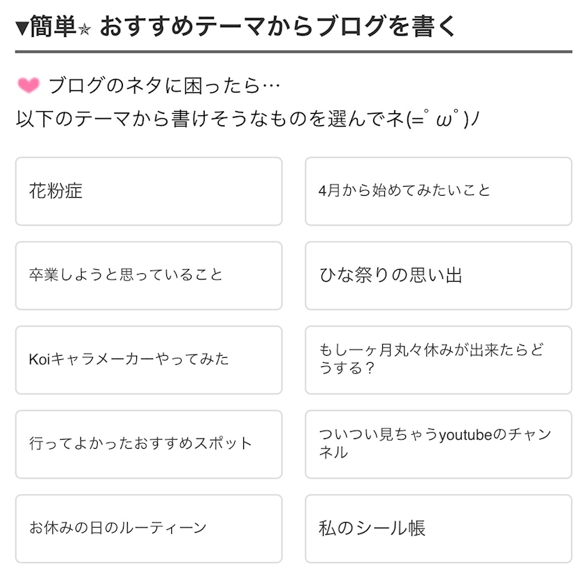The height and width of the screenshot is (585, 587).
Task: Click the pink heart icon
Action: click(x=29, y=86)
